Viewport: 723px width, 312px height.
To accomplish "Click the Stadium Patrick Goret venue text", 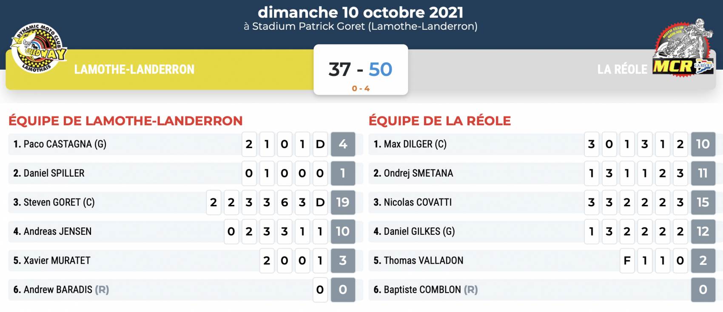I will [x=361, y=26].
